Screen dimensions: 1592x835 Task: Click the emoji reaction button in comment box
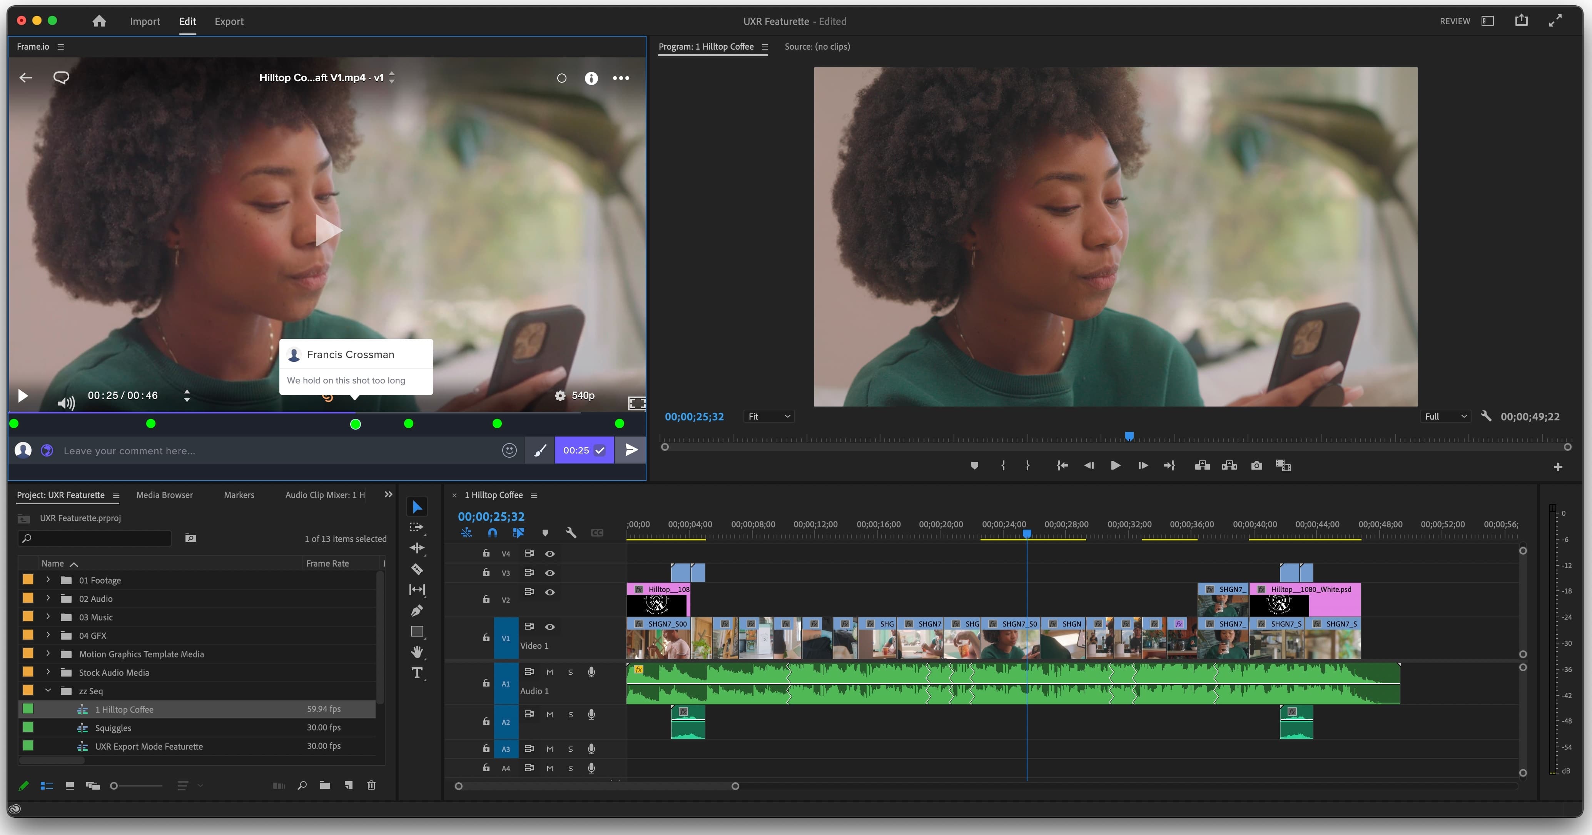tap(509, 450)
